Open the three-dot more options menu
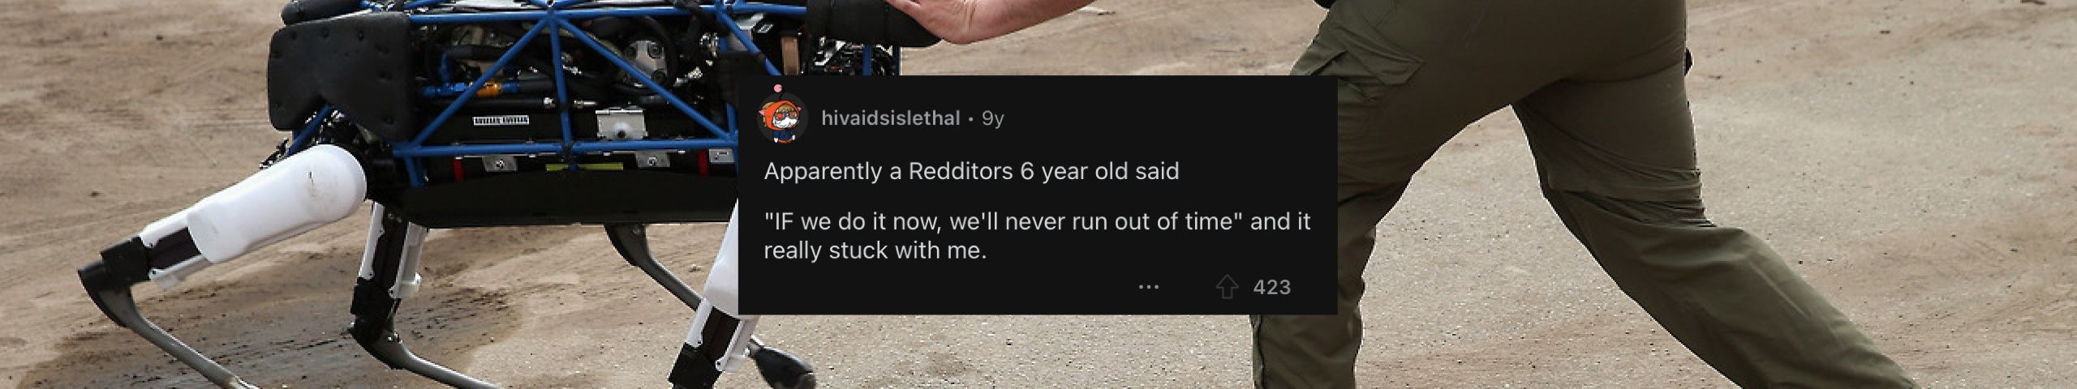This screenshot has width=2077, height=389. pos(1148,287)
